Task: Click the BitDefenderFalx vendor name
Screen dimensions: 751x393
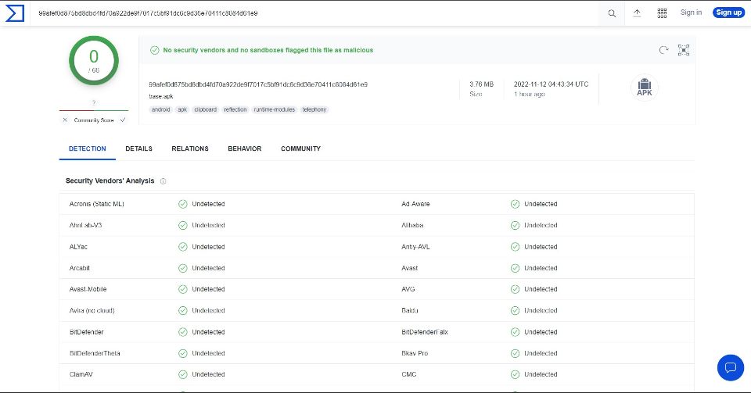Action: point(425,332)
